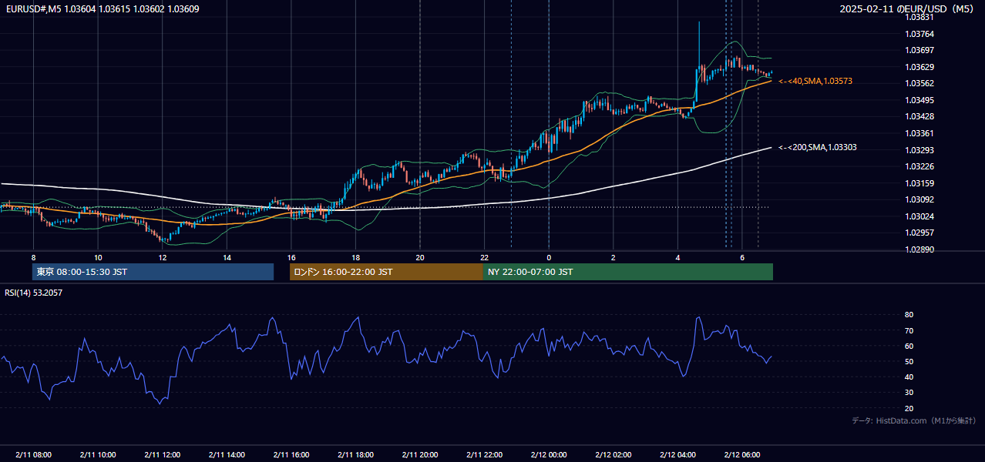Click the bottom time label 2/12 04:00
985x462 pixels.
[x=677, y=455]
